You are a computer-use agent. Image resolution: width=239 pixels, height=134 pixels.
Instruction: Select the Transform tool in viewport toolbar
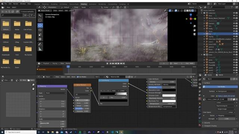[40, 39]
